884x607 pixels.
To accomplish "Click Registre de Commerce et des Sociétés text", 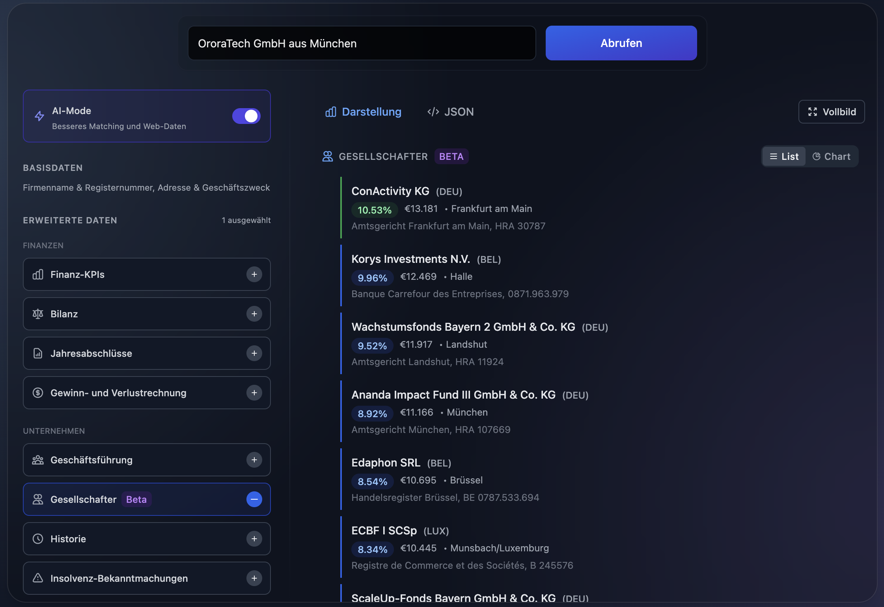I will [x=462, y=565].
